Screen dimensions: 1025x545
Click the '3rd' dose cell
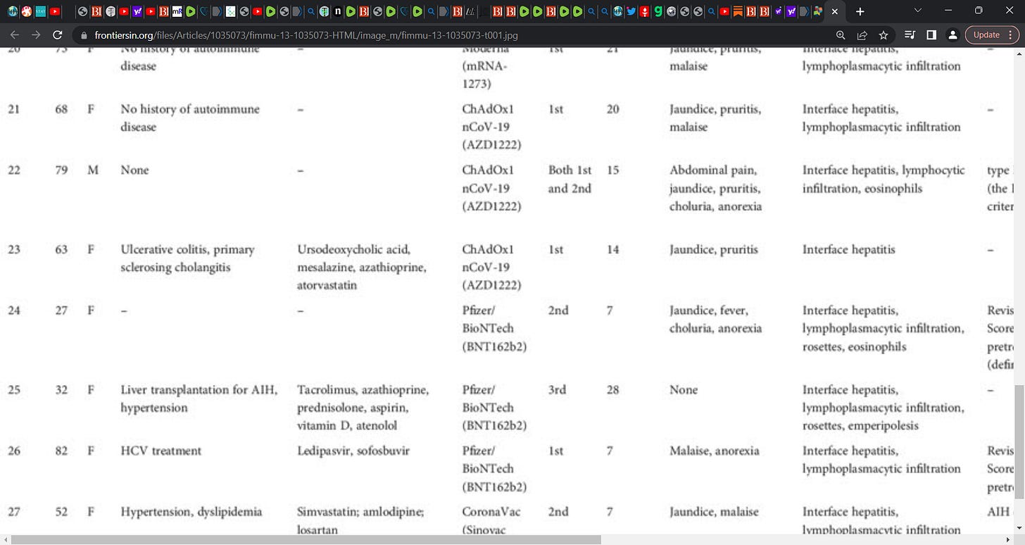click(x=557, y=390)
